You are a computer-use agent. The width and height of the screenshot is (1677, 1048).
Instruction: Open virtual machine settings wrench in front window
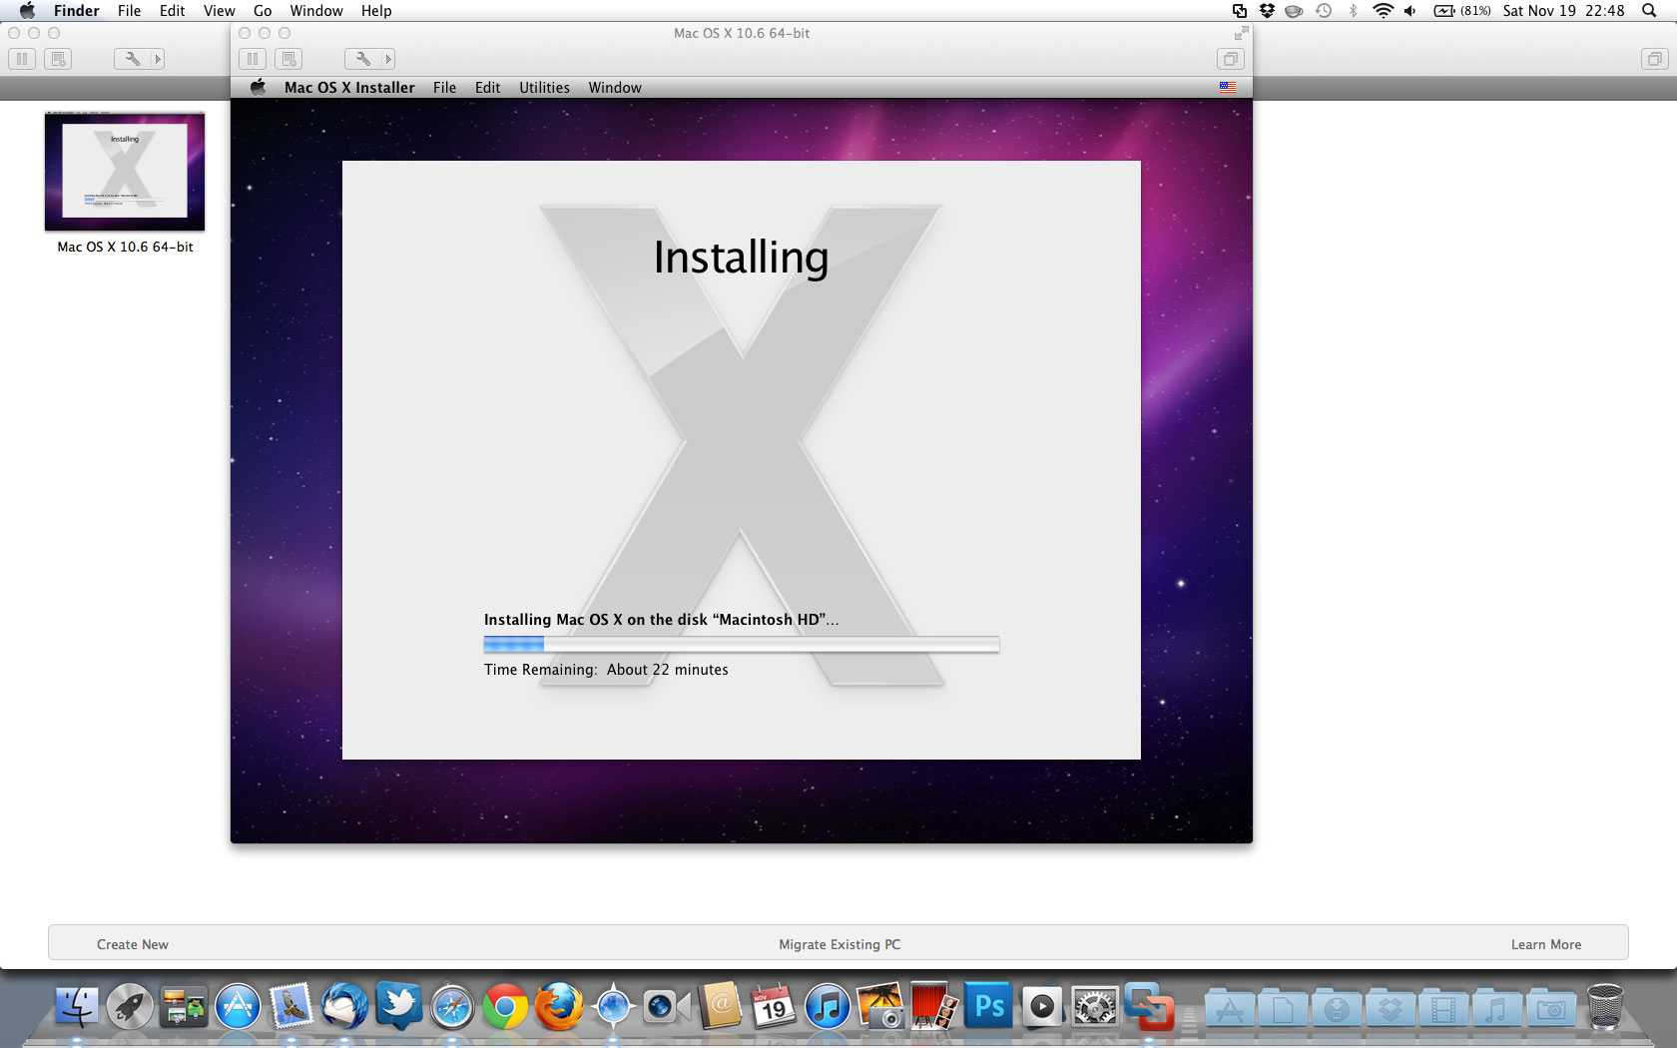point(363,59)
